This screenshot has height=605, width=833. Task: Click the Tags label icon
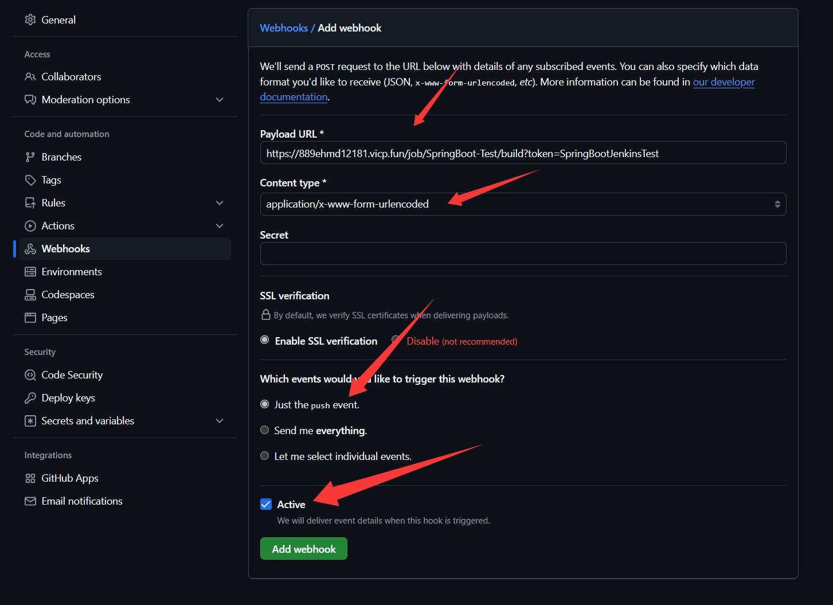point(30,180)
